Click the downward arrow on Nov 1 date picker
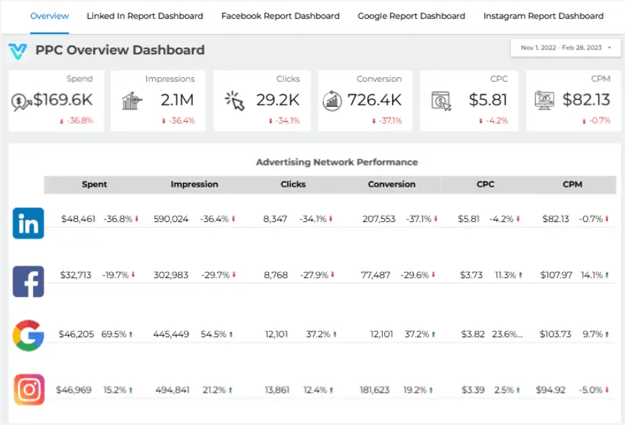The image size is (625, 425). (610, 48)
